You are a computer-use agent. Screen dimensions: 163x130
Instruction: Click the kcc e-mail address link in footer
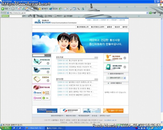[111, 120]
